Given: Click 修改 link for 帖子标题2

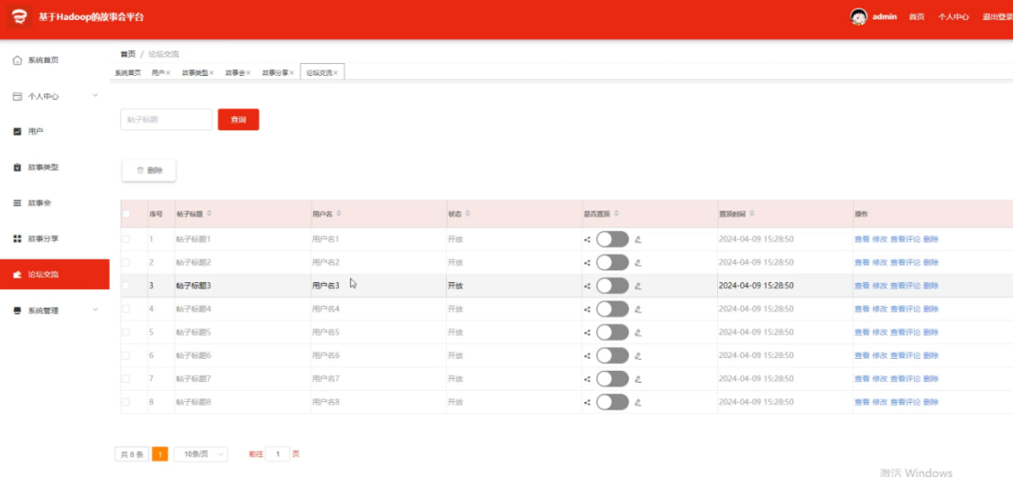Looking at the screenshot, I should [879, 262].
